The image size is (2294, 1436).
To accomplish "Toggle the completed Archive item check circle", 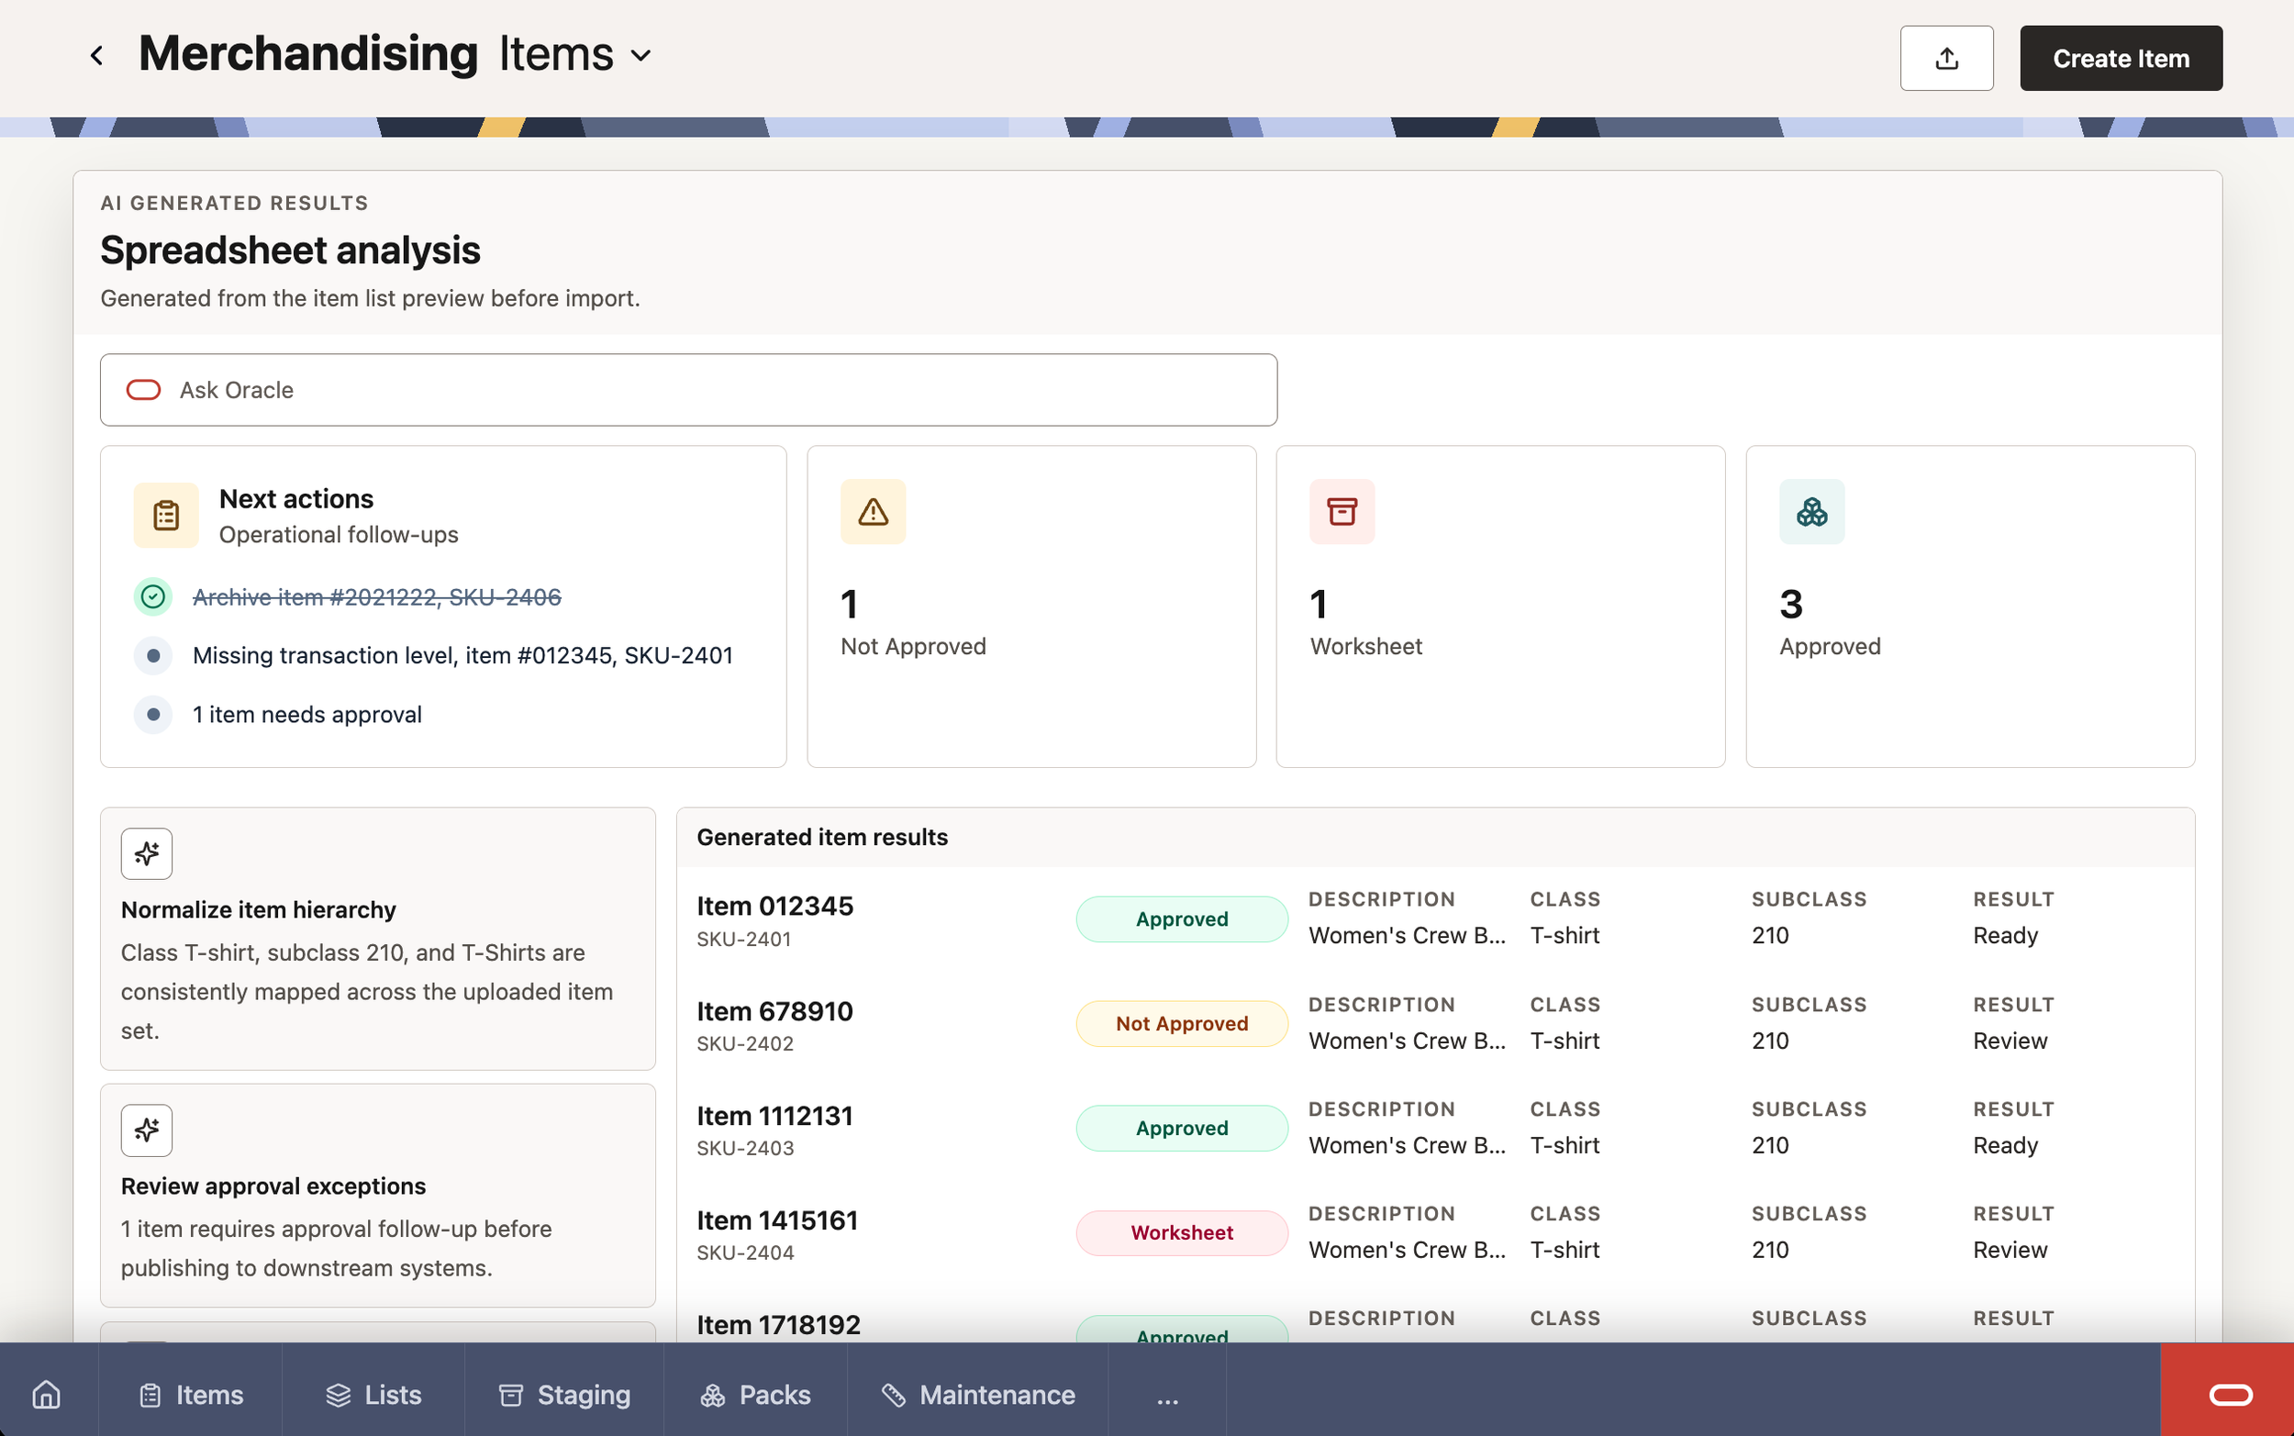I will point(153,596).
